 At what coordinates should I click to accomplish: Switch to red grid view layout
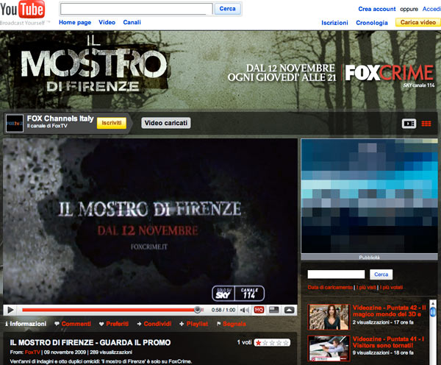pyautogui.click(x=426, y=123)
